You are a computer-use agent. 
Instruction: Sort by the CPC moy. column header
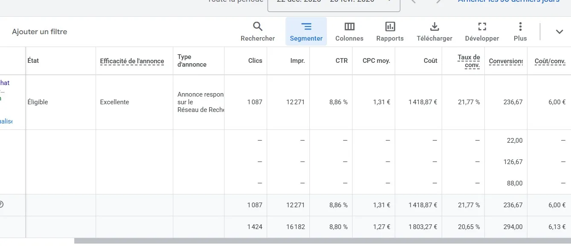(376, 61)
